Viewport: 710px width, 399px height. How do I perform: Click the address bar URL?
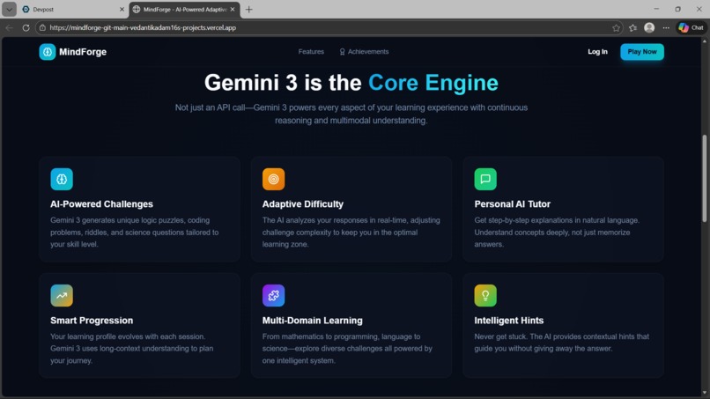click(143, 27)
